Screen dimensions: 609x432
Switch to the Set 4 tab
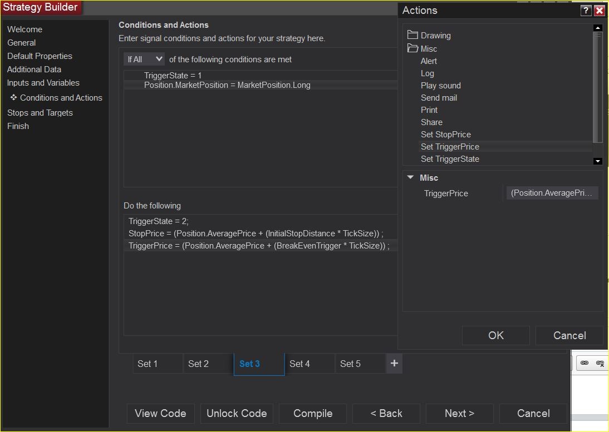(299, 364)
